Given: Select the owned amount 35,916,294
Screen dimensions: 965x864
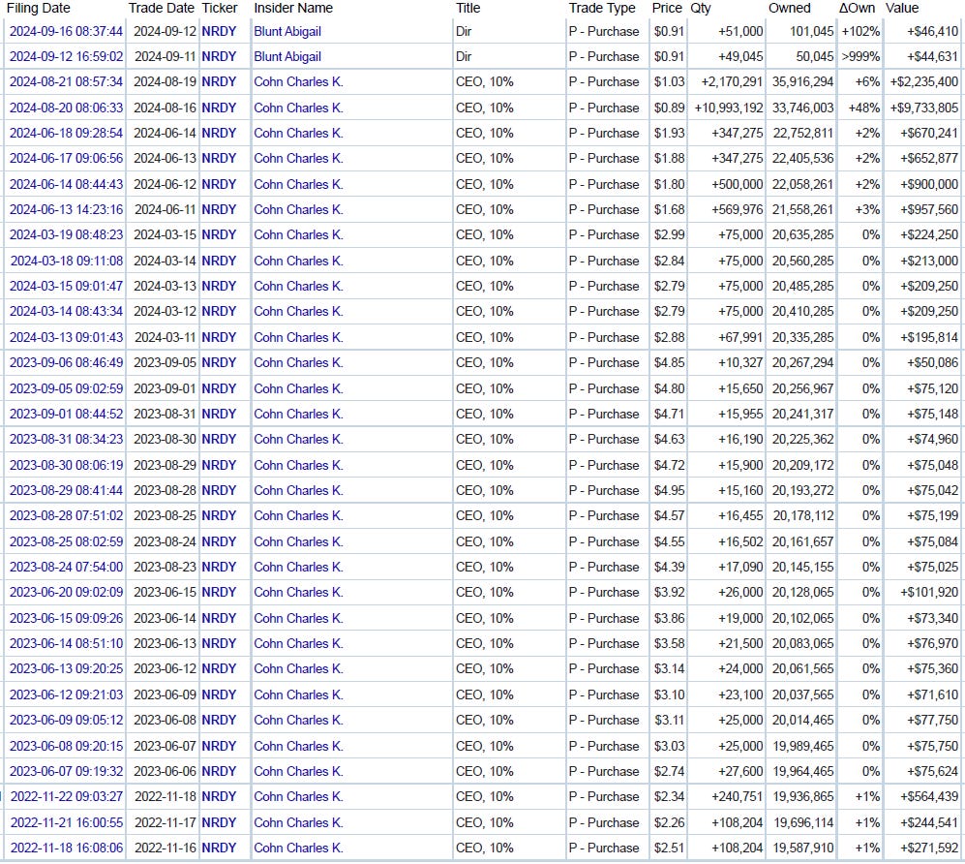Looking at the screenshot, I should point(802,82).
